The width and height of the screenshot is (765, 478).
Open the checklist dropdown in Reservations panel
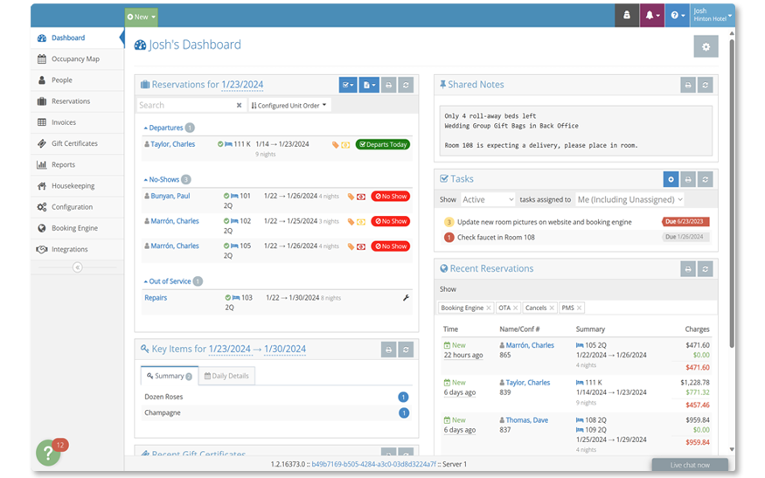(348, 85)
